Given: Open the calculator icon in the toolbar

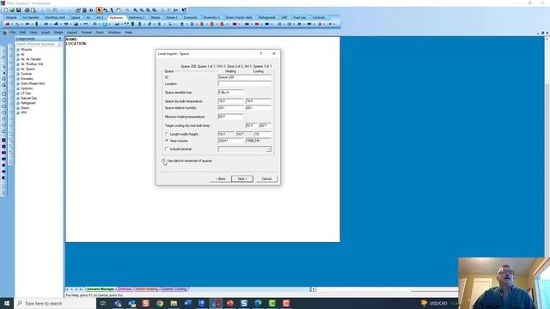Looking at the screenshot, I should [84, 10].
